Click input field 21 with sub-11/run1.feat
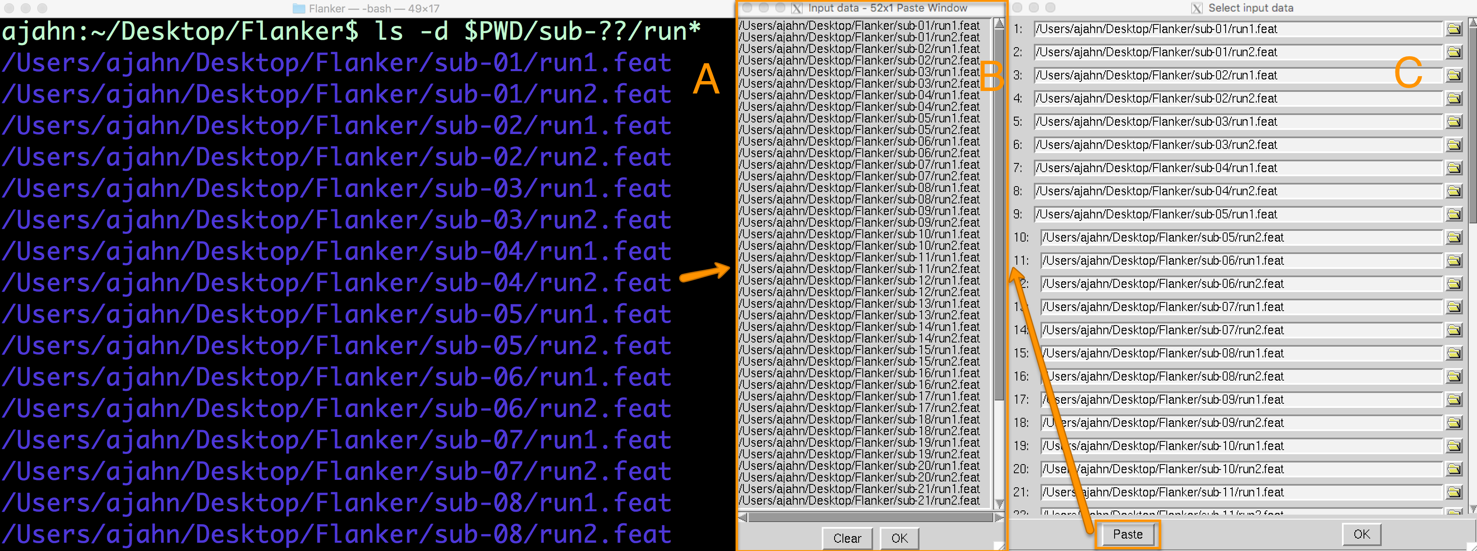 pyautogui.click(x=1241, y=492)
